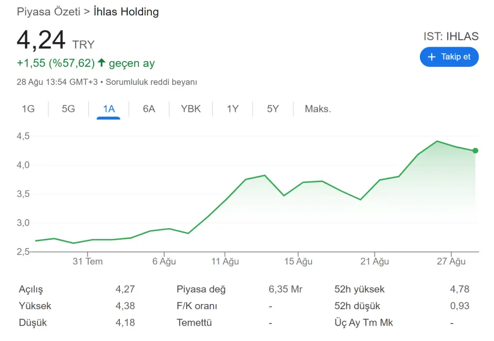Click the Piyasa değ label
Viewport: 494px width, 341px height.
pyautogui.click(x=201, y=290)
